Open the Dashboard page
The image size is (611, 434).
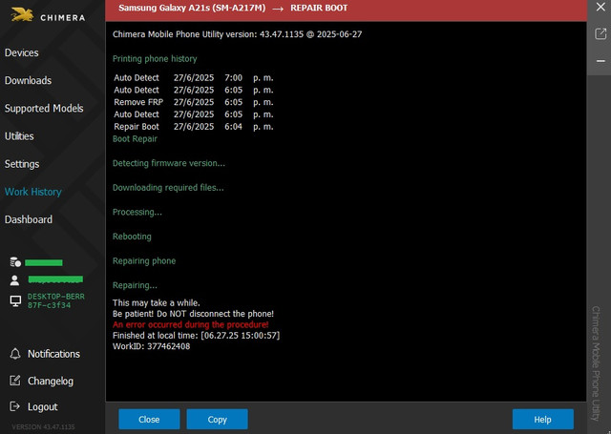[29, 219]
